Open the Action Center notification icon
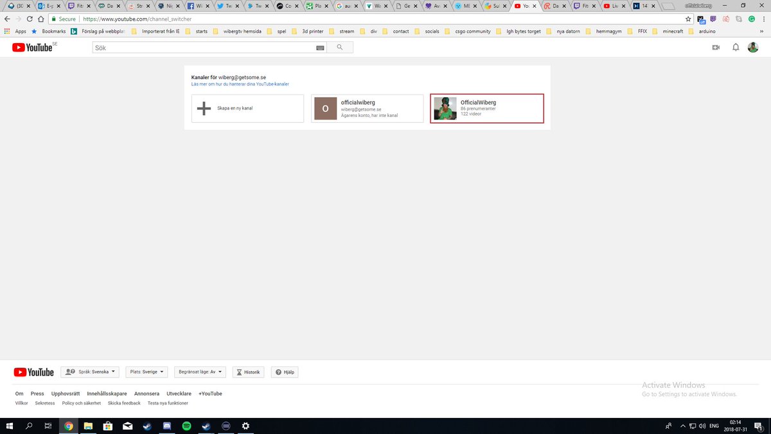 759,426
